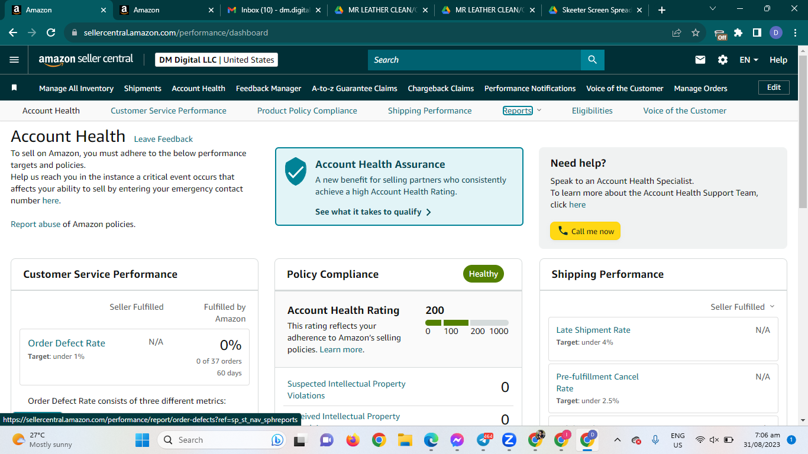Viewport: 808px width, 454px height.
Task: Open Microsoft Edge from the taskbar
Action: pyautogui.click(x=431, y=440)
